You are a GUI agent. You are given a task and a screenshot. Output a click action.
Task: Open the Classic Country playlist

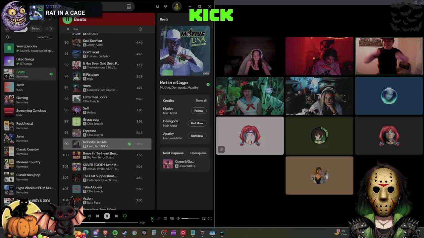(30, 151)
